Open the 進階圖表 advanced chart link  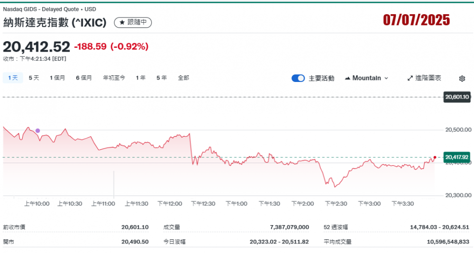point(428,78)
